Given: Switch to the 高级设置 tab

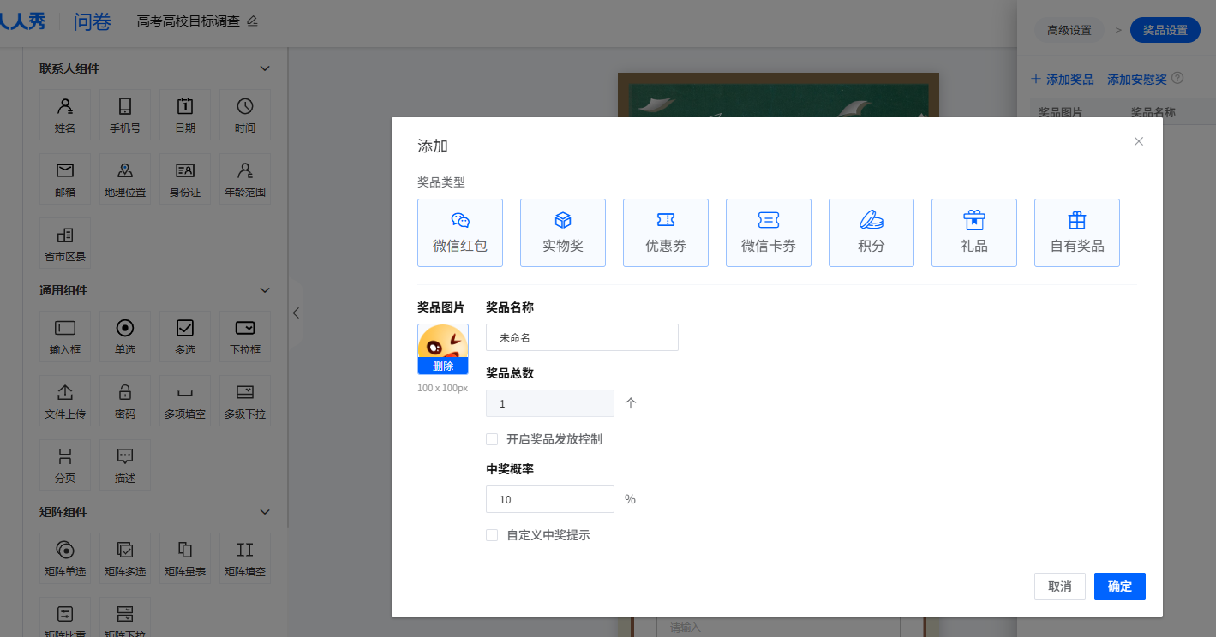Looking at the screenshot, I should [1069, 30].
